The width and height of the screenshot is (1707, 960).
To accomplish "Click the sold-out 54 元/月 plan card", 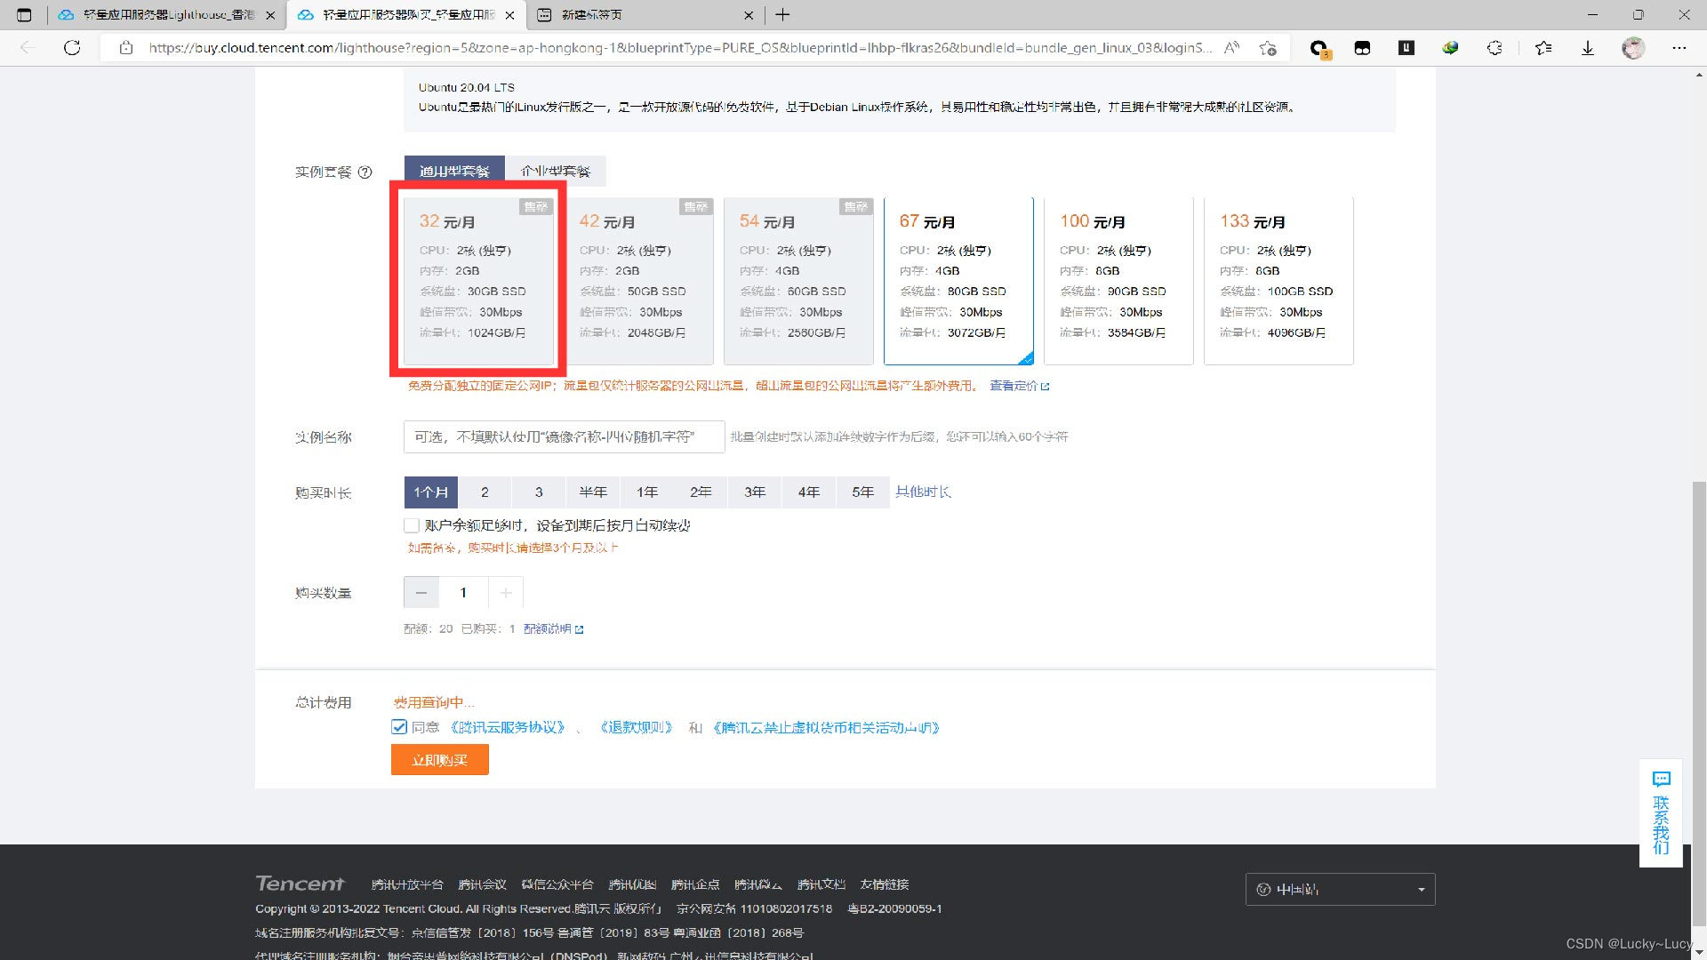I will [798, 281].
